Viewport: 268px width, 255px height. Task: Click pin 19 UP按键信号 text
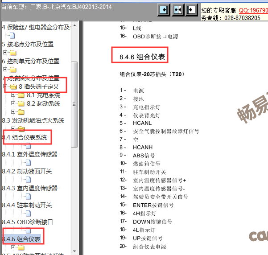pyautogui.click(x=148, y=238)
